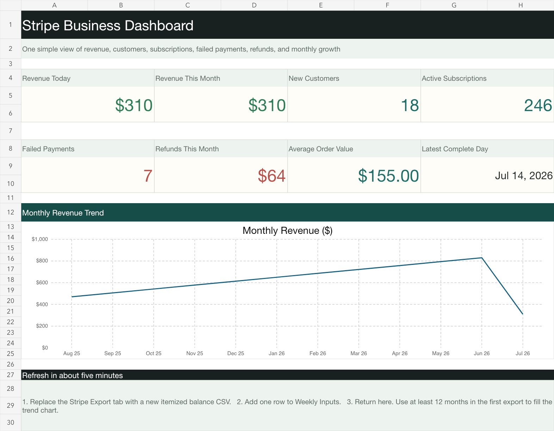The height and width of the screenshot is (431, 554).
Task: Select column C header
Action: 187,5
